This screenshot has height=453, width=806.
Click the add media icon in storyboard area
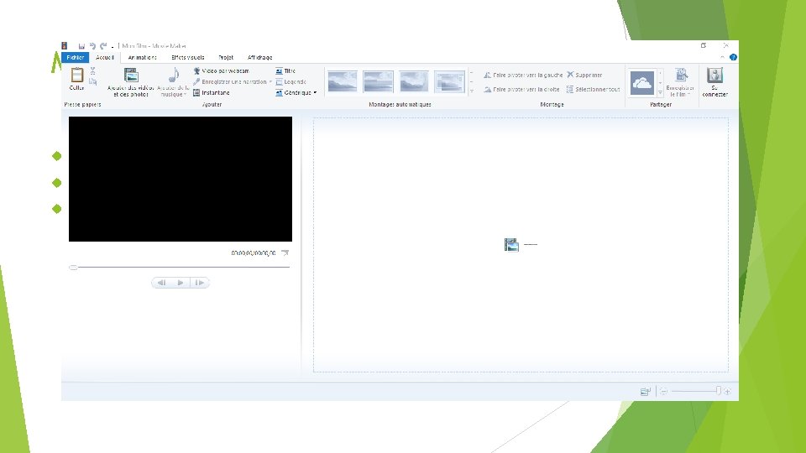511,245
